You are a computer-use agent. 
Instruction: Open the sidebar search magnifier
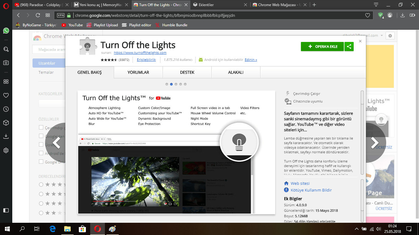tap(6, 49)
